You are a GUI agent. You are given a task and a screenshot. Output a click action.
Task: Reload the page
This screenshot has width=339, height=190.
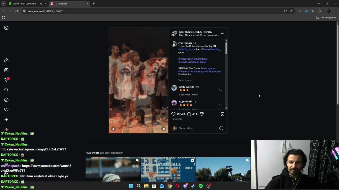(16, 11)
